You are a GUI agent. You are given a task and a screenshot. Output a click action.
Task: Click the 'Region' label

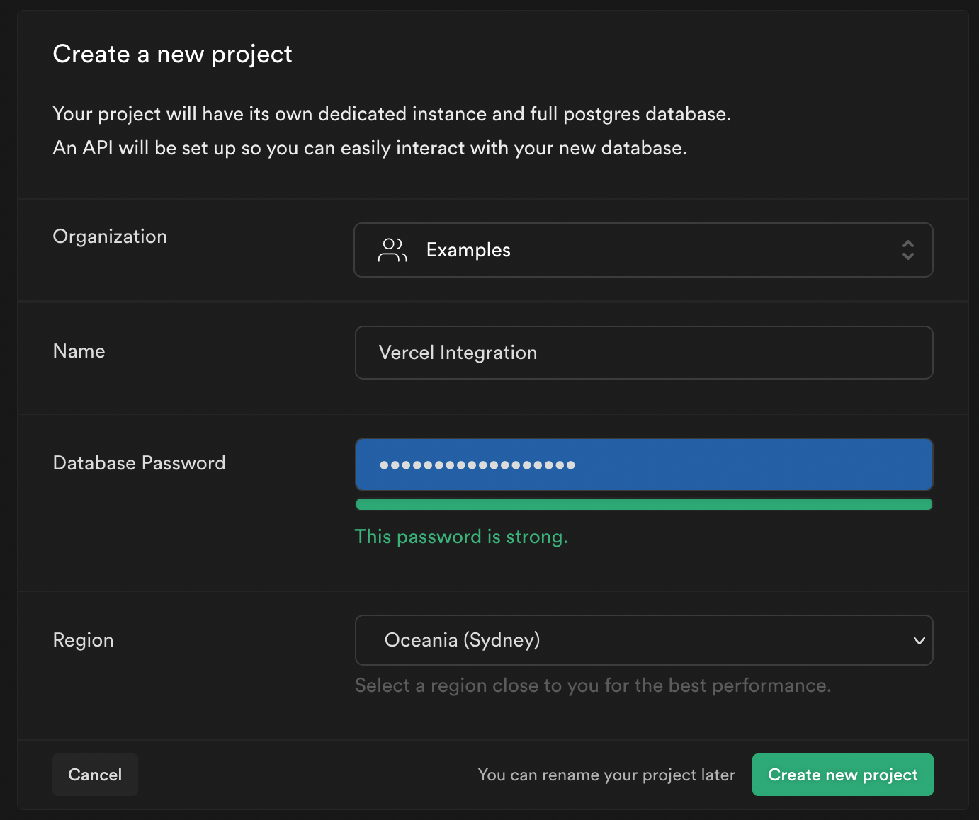(83, 640)
